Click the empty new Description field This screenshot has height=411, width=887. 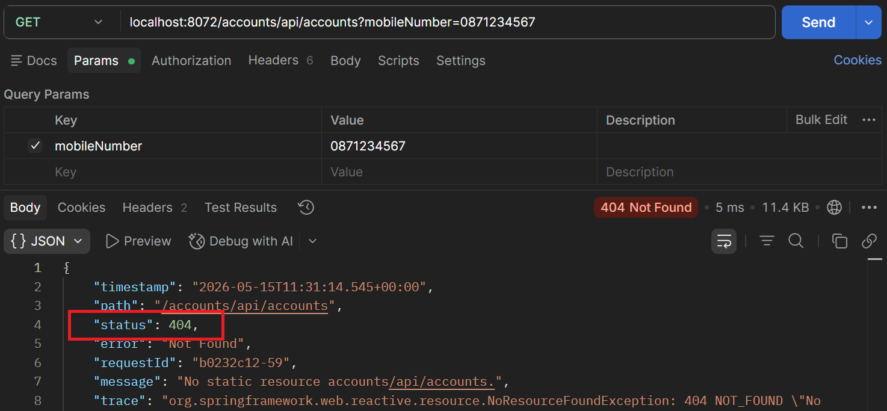click(740, 172)
